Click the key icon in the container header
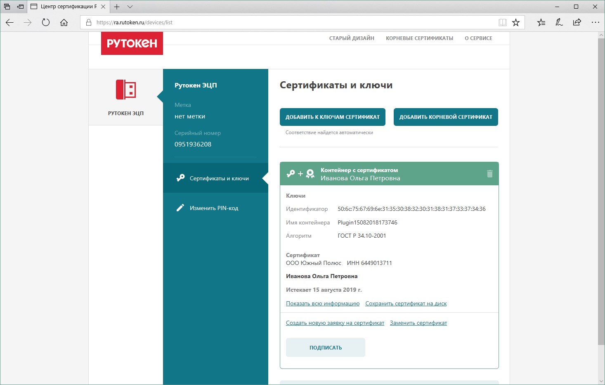605x385 pixels. tap(291, 174)
